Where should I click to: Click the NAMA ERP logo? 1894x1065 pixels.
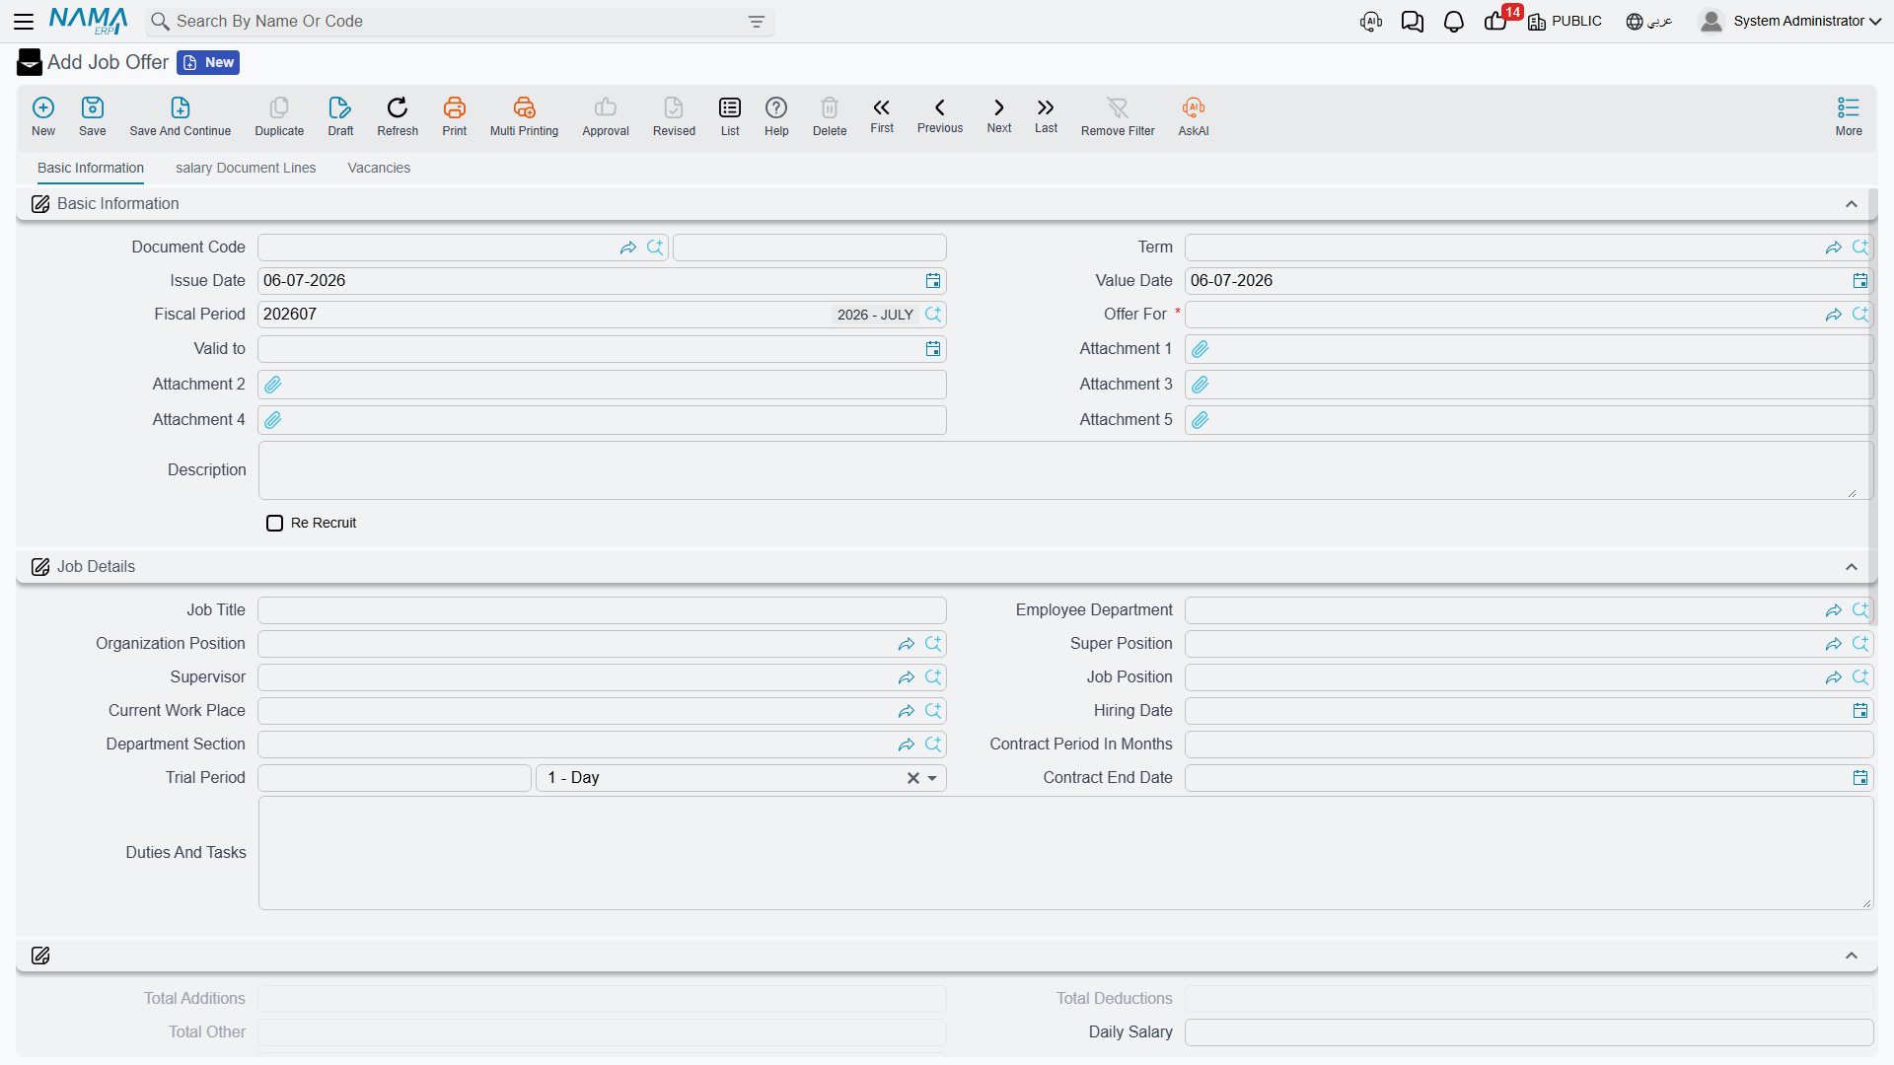88,21
